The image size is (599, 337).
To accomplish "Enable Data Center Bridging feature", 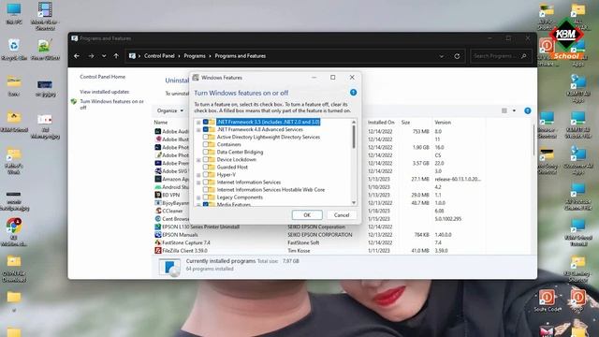I will pos(206,152).
